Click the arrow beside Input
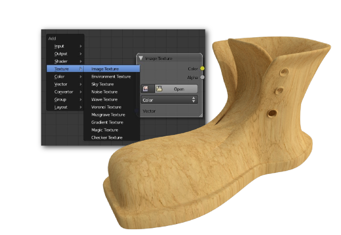 pos(81,46)
